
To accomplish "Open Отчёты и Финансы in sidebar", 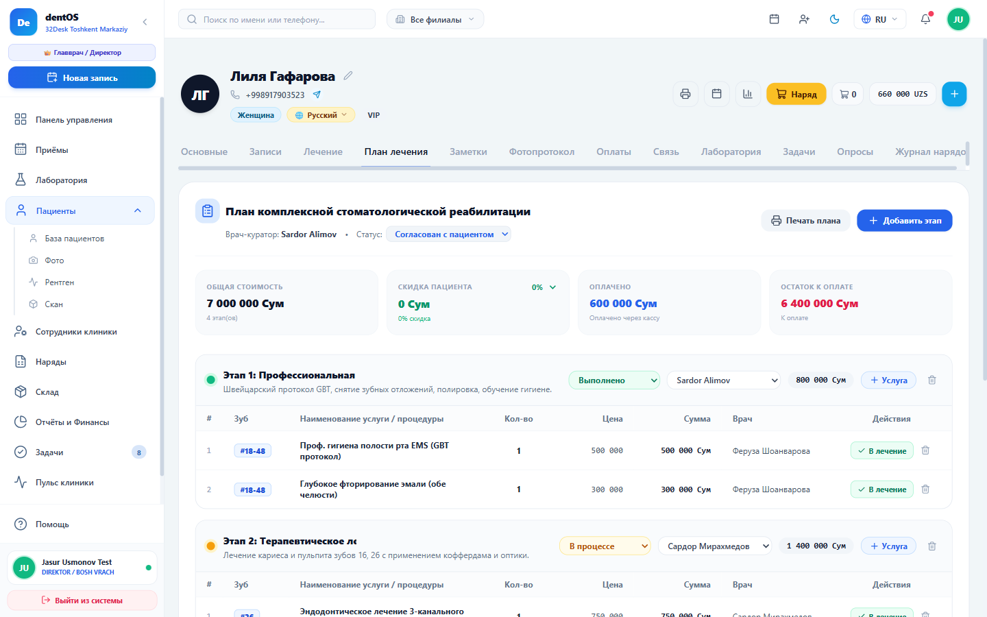I will click(80, 422).
